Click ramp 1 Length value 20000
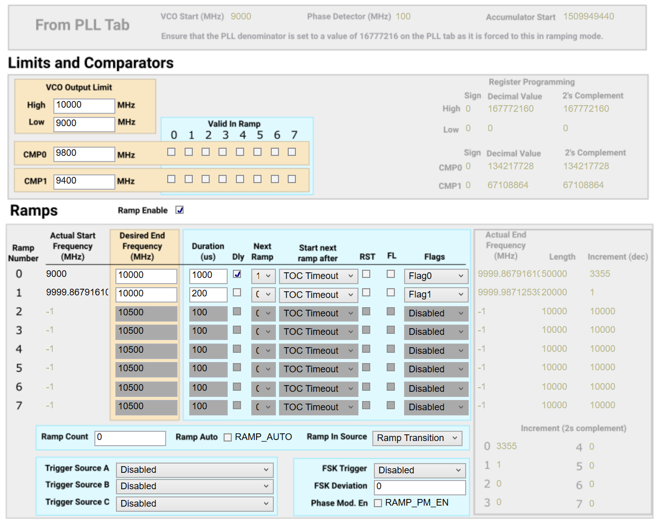 coord(554,292)
